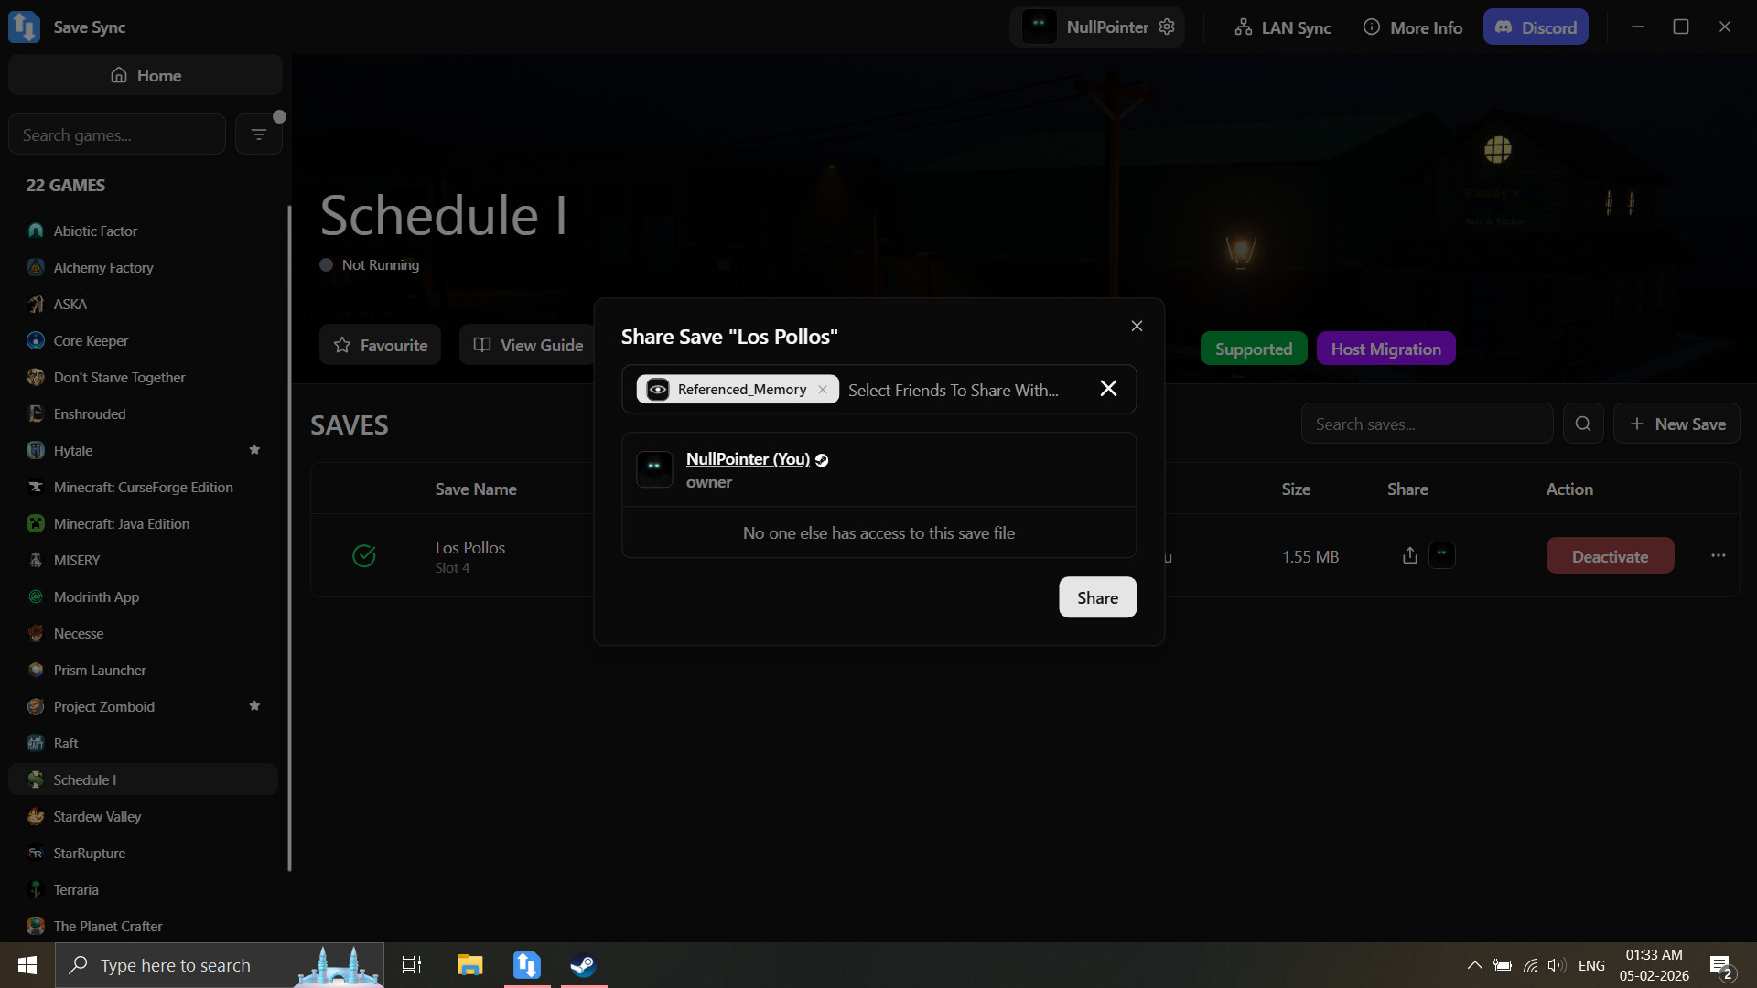Open the share upload icon for Los Pollos

click(1408, 555)
